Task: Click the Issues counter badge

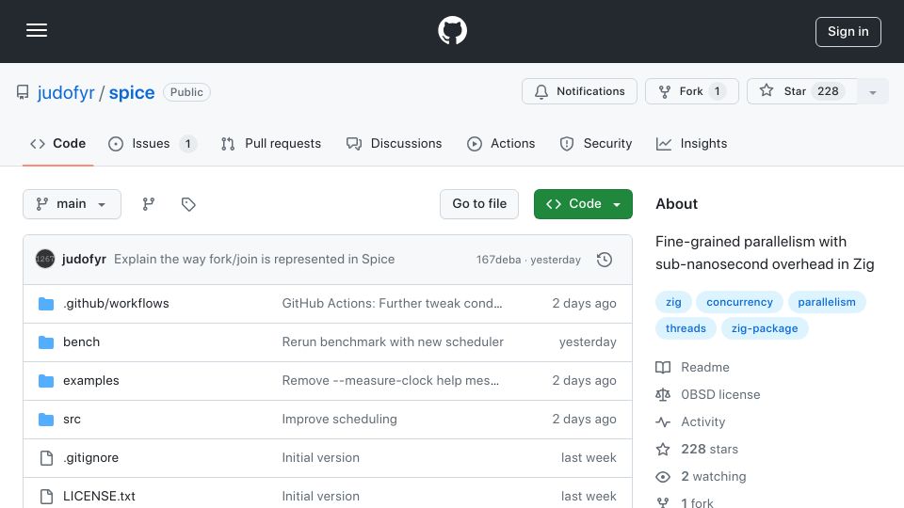Action: 187,143
